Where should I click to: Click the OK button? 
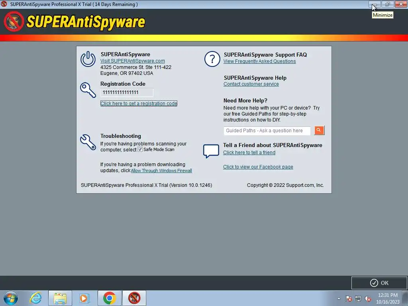coord(379,283)
